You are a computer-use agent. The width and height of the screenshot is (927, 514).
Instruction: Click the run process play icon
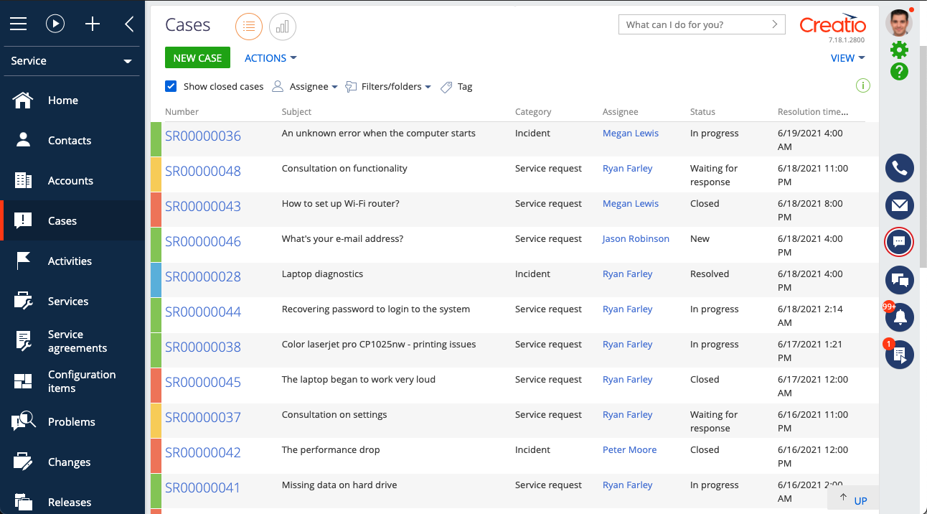tap(55, 24)
